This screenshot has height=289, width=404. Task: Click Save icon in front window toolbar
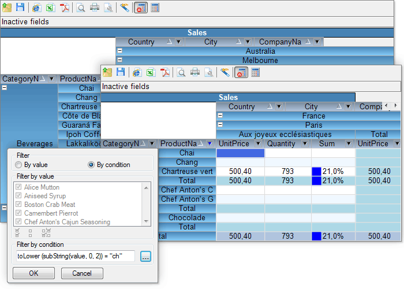tap(121, 72)
